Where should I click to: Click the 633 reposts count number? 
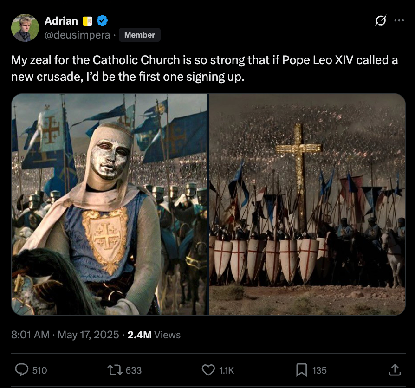(134, 370)
